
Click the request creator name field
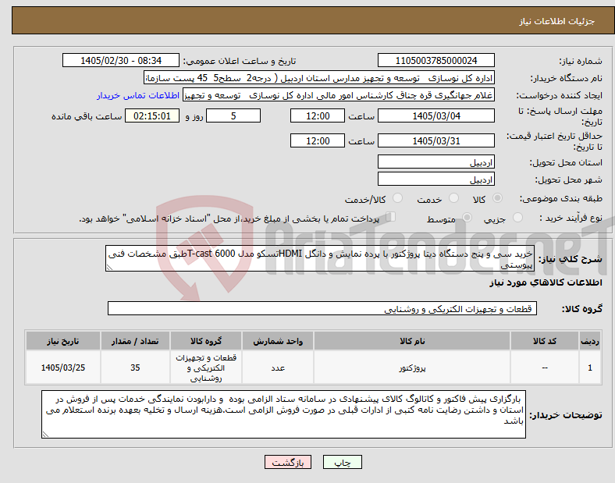tap(339, 95)
